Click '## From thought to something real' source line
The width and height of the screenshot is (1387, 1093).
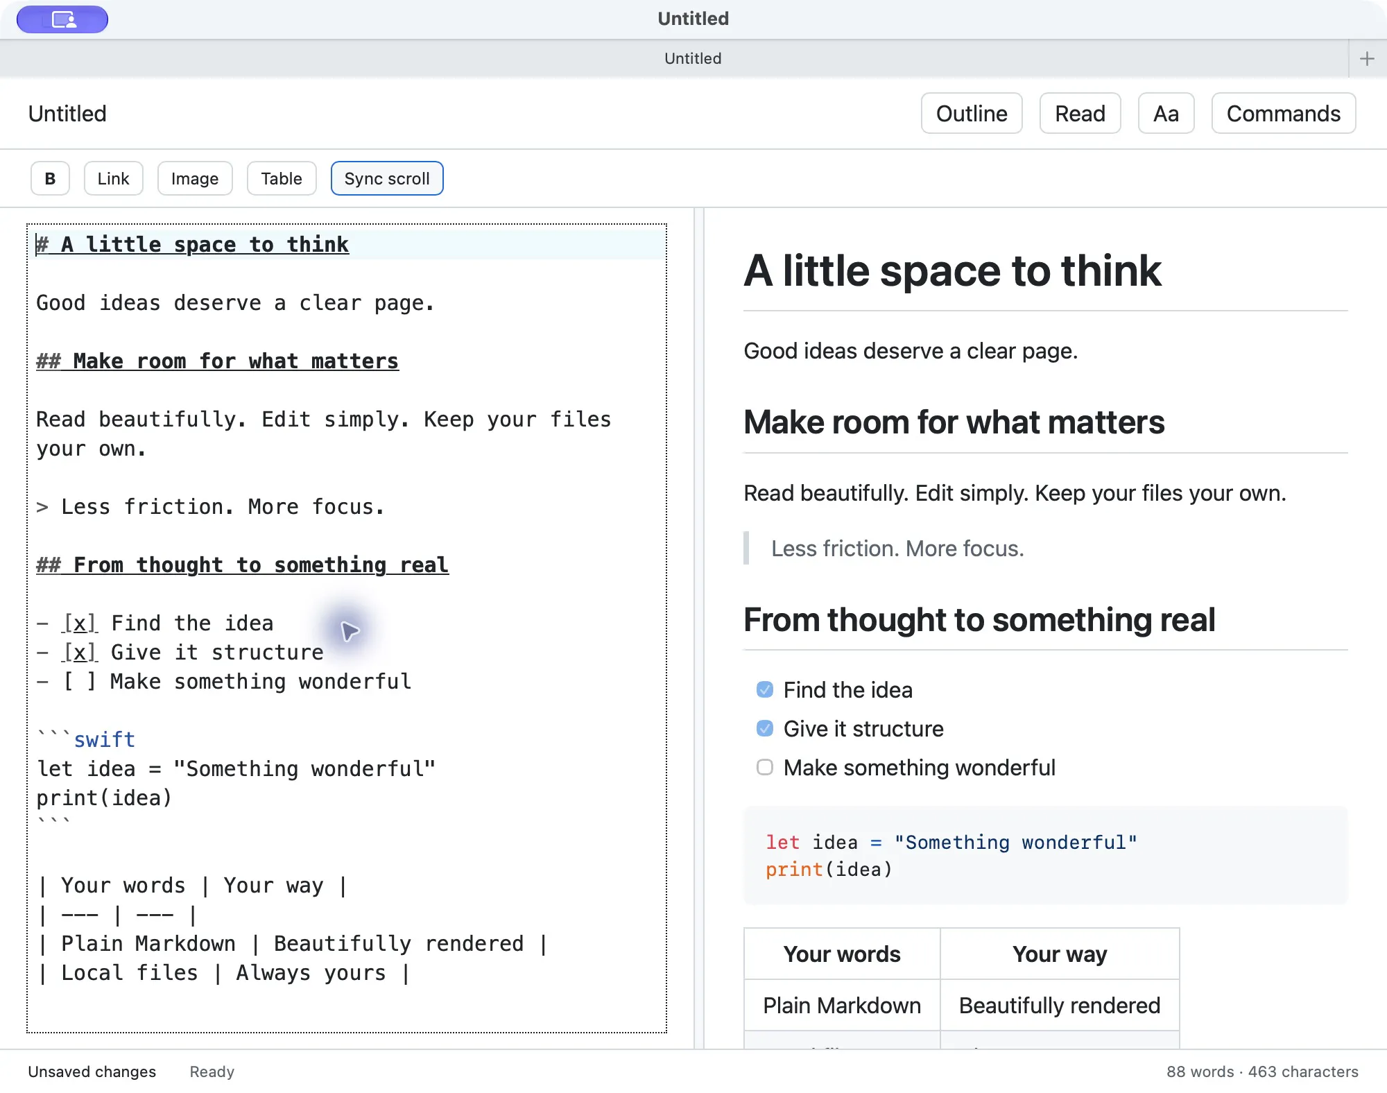pyautogui.click(x=242, y=565)
